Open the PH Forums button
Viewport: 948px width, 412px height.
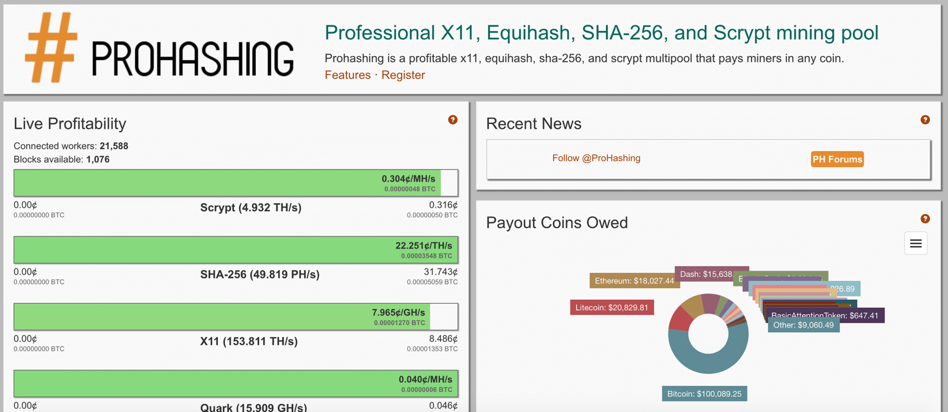837,159
